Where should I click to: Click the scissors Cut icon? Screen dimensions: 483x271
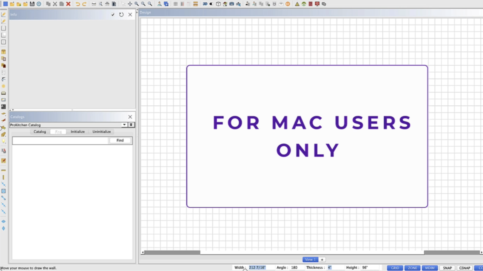click(x=55, y=4)
